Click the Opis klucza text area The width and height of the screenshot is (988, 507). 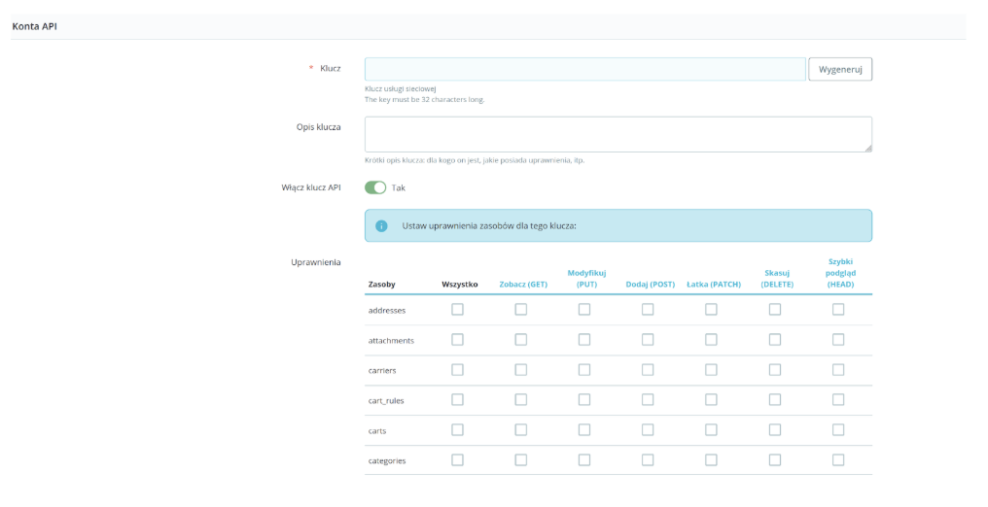click(x=617, y=134)
